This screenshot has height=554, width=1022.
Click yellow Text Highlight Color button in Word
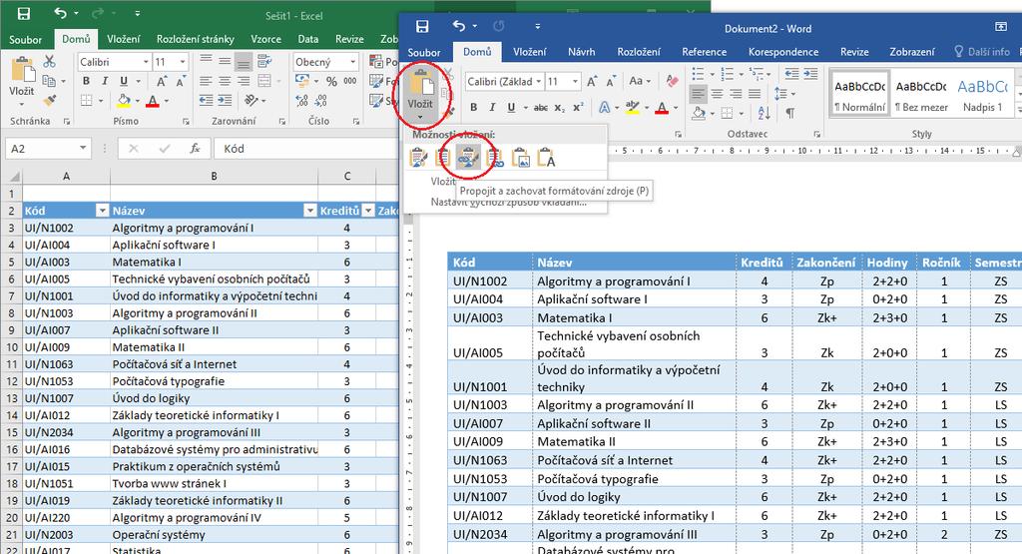632,108
